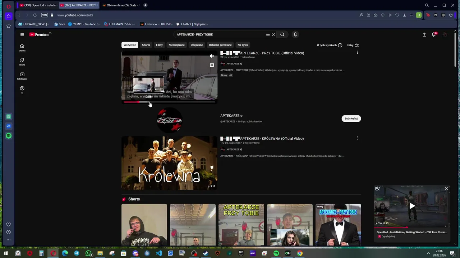460x258 pixels.
Task: Switch to OpenHud Installation browser tab
Action: [x=38, y=5]
